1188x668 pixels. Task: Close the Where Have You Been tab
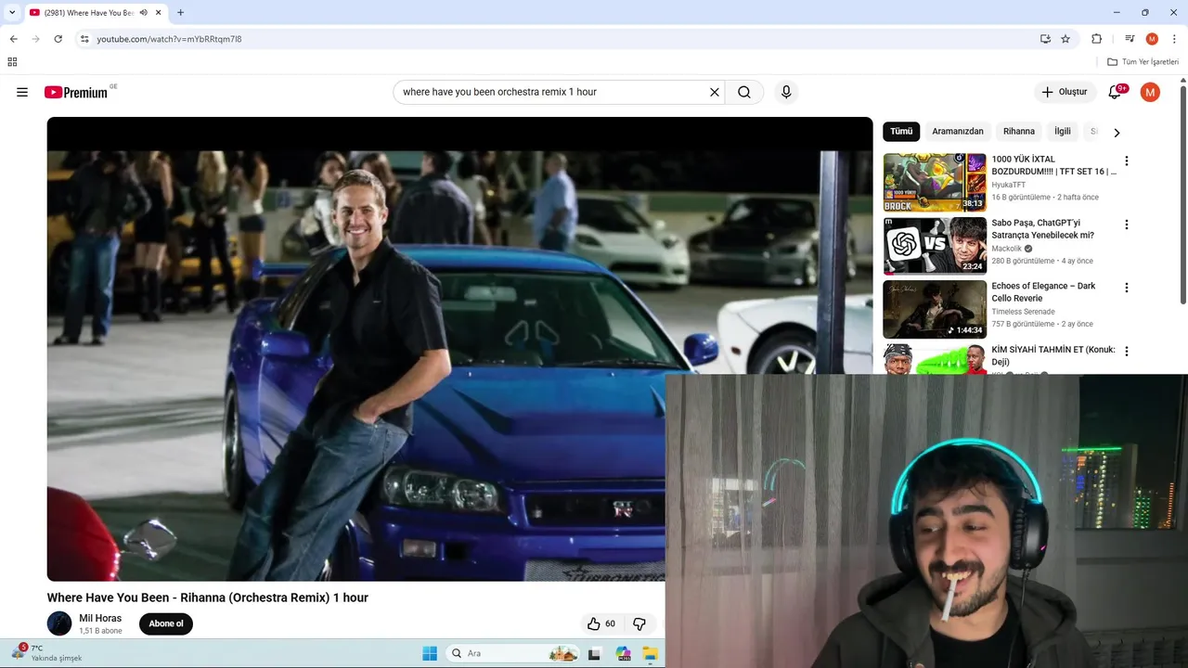(x=160, y=13)
